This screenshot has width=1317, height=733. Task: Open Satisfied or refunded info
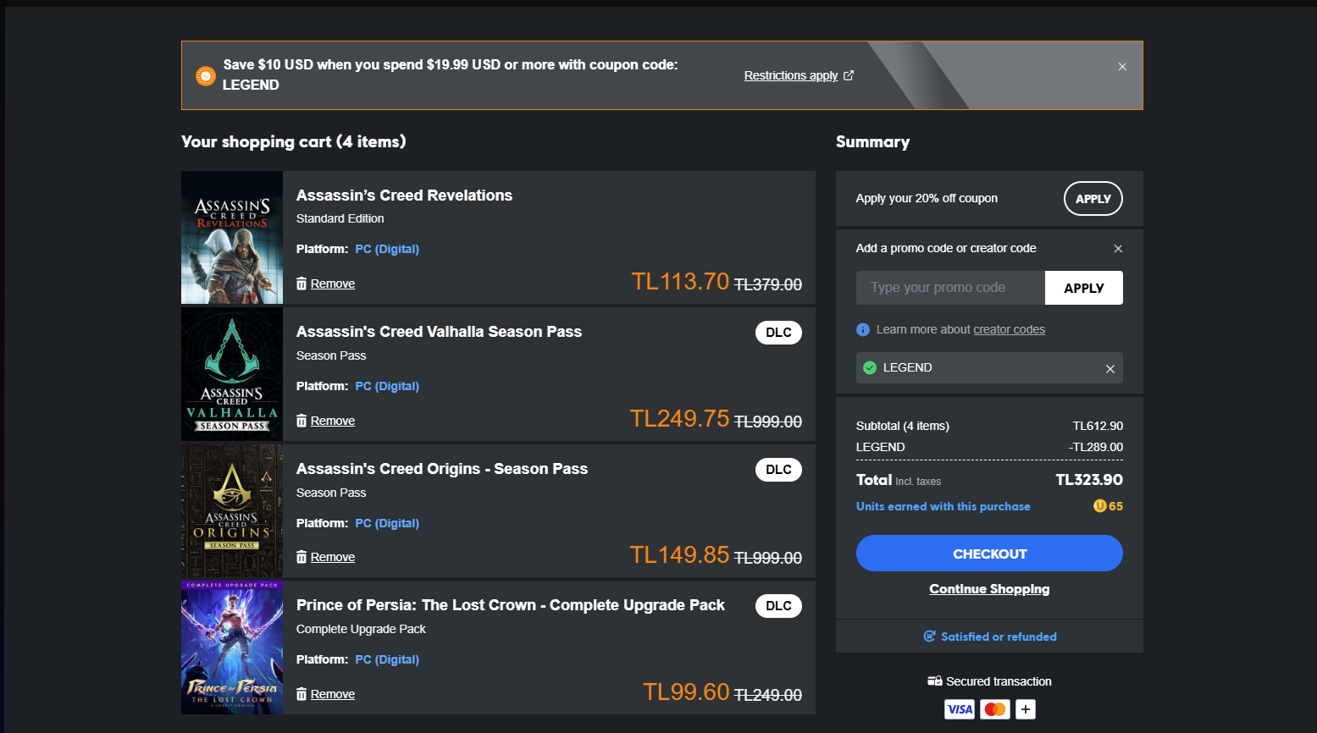tap(999, 637)
